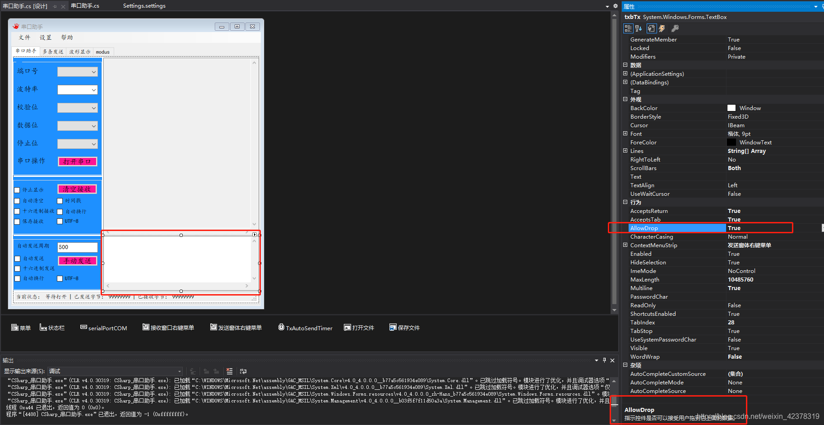
Task: Toggle word wrap in the Output panel
Action: pyautogui.click(x=243, y=371)
